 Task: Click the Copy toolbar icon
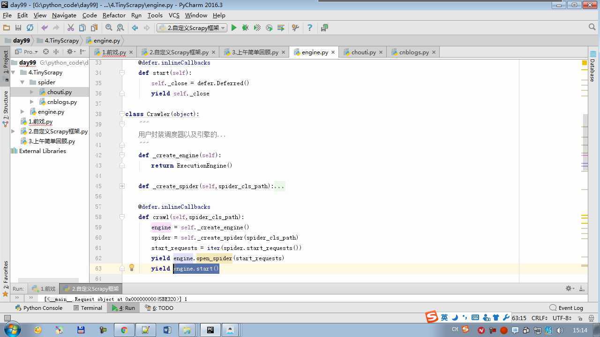[82, 28]
